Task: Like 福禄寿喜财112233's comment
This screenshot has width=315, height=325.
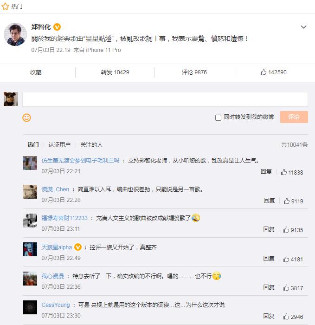Action: point(287,230)
